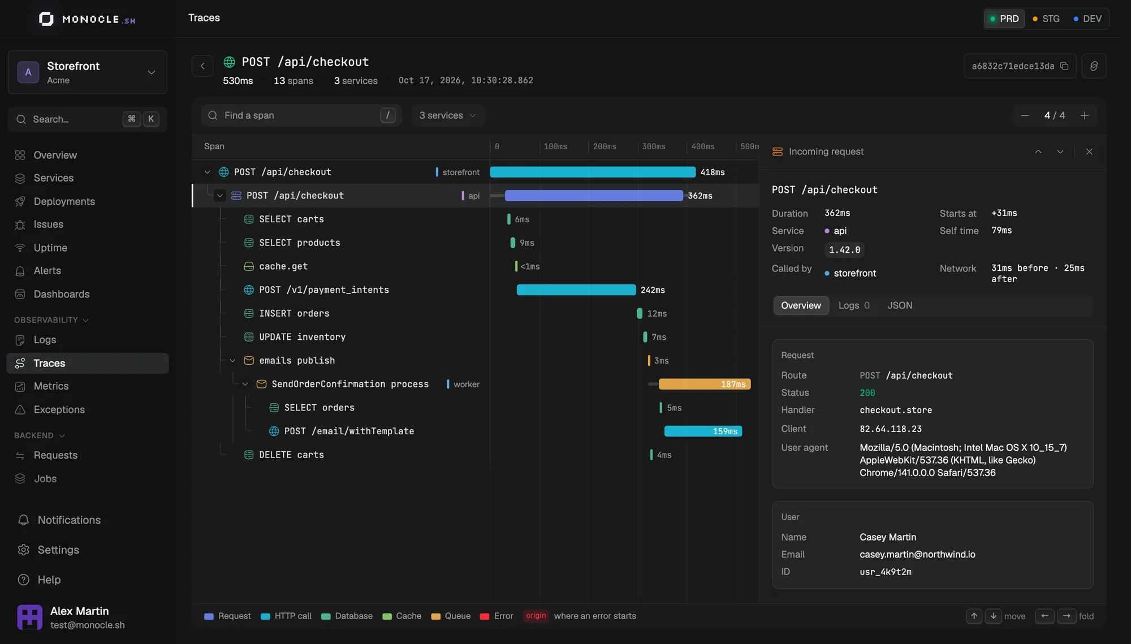Focus the Find a span input

301,115
